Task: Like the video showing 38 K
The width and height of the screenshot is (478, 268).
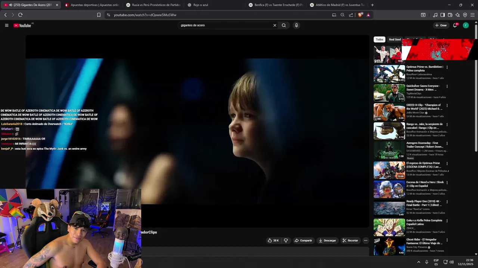Action: (273, 240)
